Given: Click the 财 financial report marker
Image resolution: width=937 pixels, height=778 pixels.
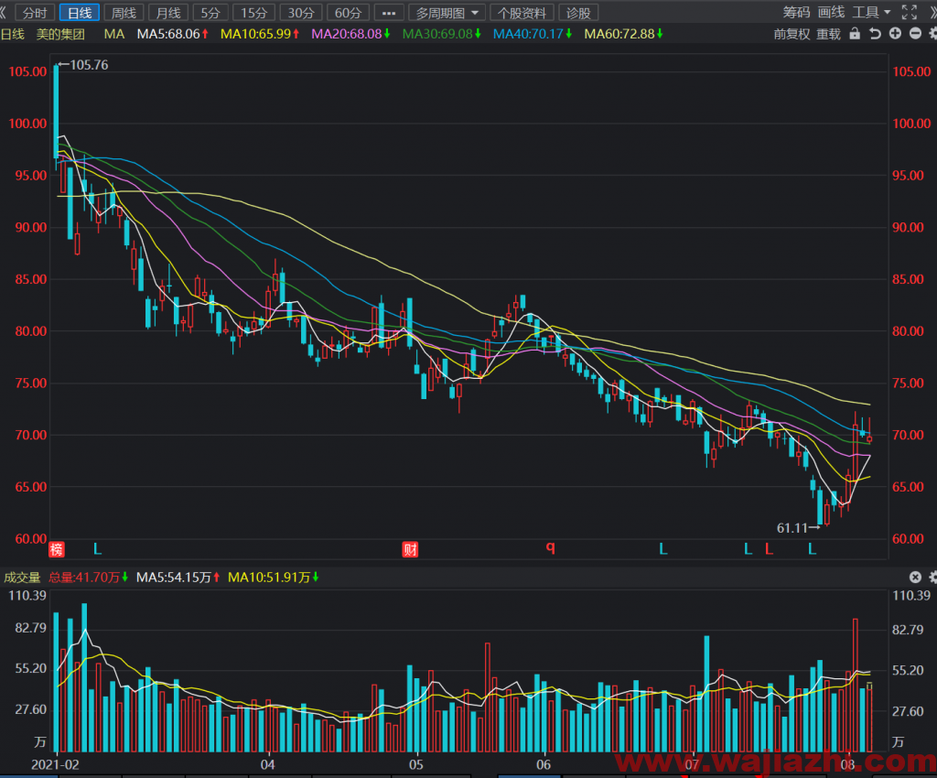Looking at the screenshot, I should pyautogui.click(x=410, y=549).
